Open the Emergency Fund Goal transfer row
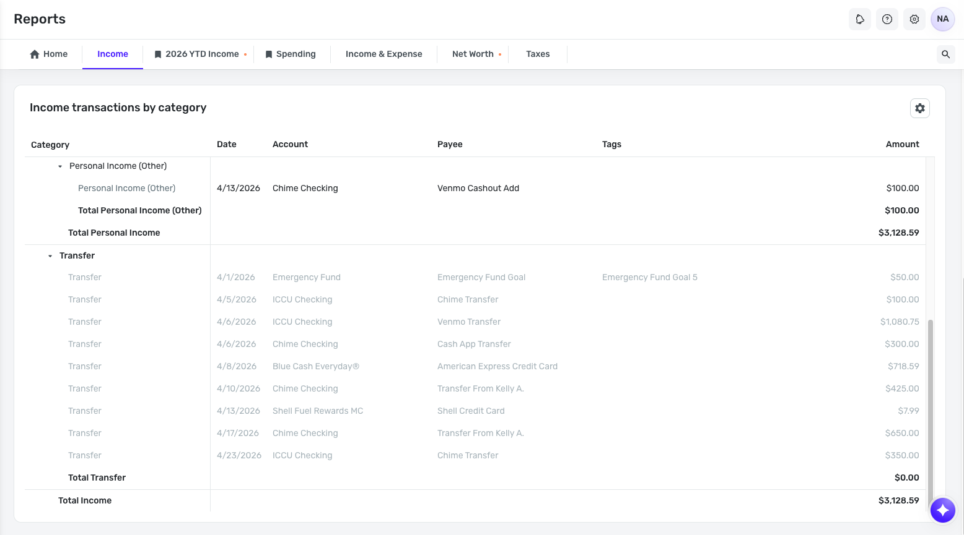Image resolution: width=964 pixels, height=535 pixels. 475,277
